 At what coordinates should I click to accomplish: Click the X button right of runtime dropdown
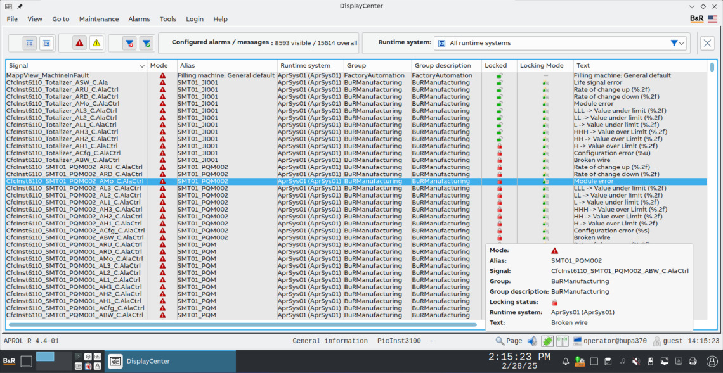click(707, 43)
